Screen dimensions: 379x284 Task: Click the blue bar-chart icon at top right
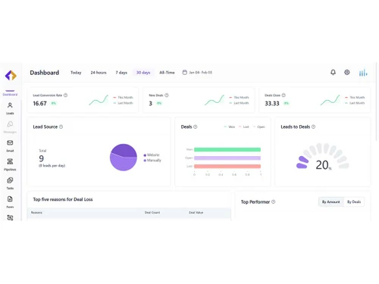363,73
